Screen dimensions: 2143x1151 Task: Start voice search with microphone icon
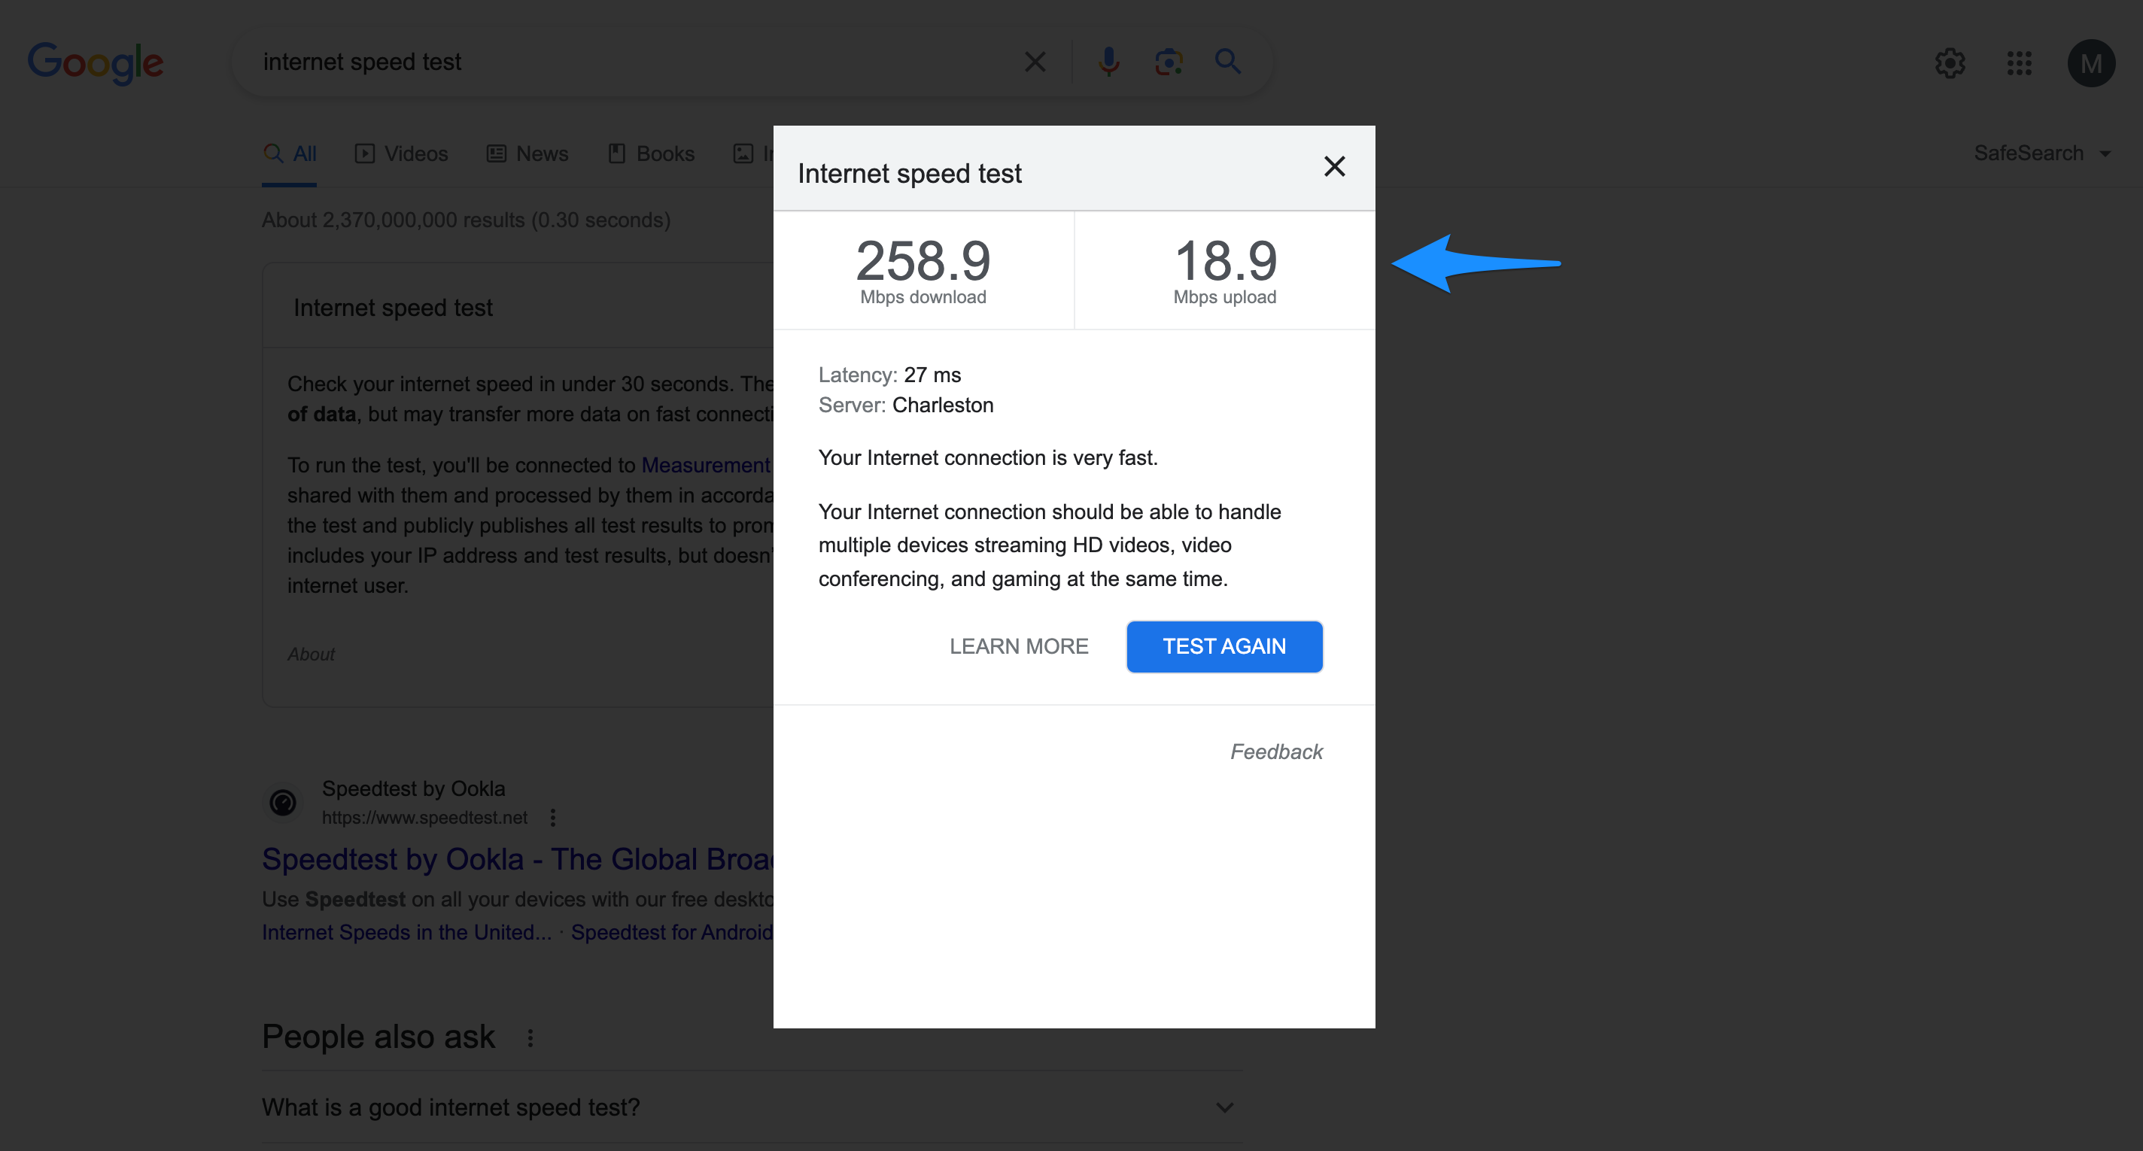coord(1108,62)
